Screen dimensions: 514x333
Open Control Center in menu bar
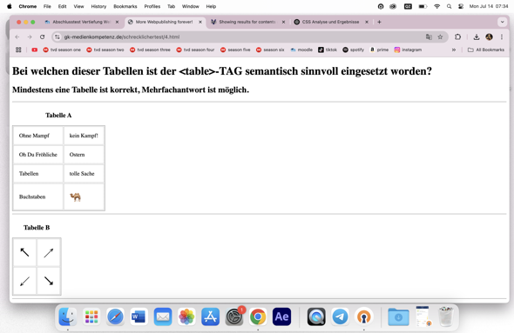click(x=461, y=6)
